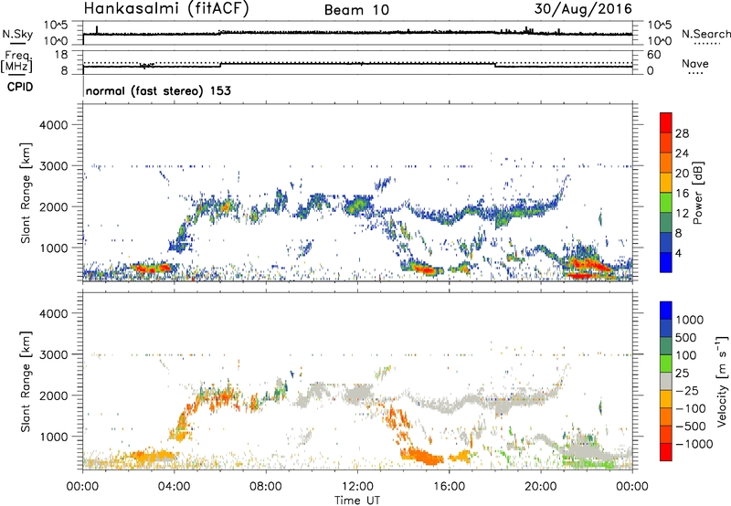Click the '4' label on the power colorbar
Viewport: 731px width, 506px height.
click(x=678, y=253)
